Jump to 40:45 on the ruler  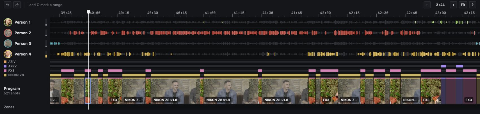click(x=181, y=13)
